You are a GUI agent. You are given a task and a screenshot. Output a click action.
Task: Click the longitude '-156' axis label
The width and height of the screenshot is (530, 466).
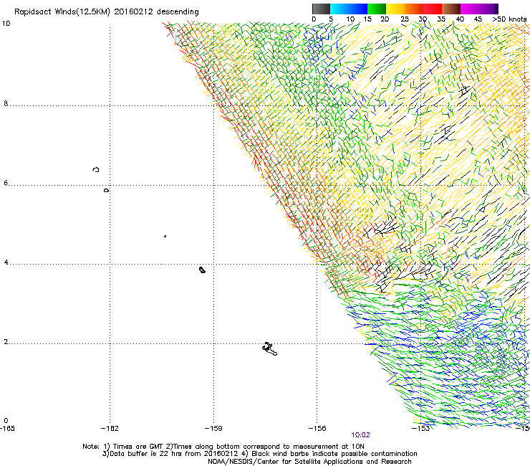[317, 429]
